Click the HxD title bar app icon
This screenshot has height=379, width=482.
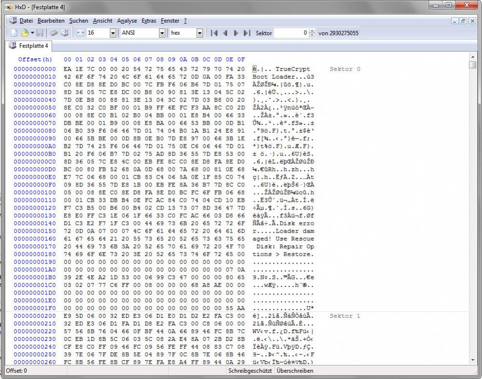9,7
